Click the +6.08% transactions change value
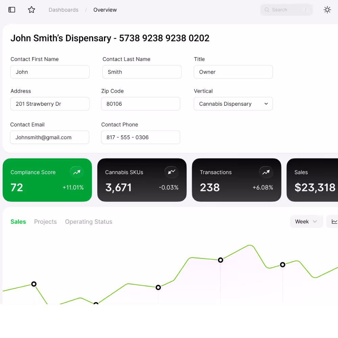 (x=263, y=187)
